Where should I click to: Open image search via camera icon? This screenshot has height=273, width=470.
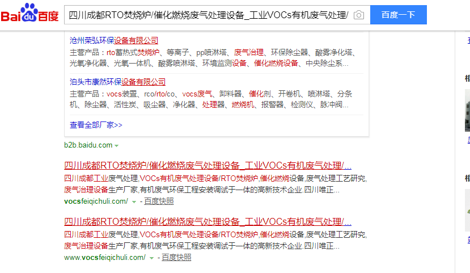[x=358, y=15]
